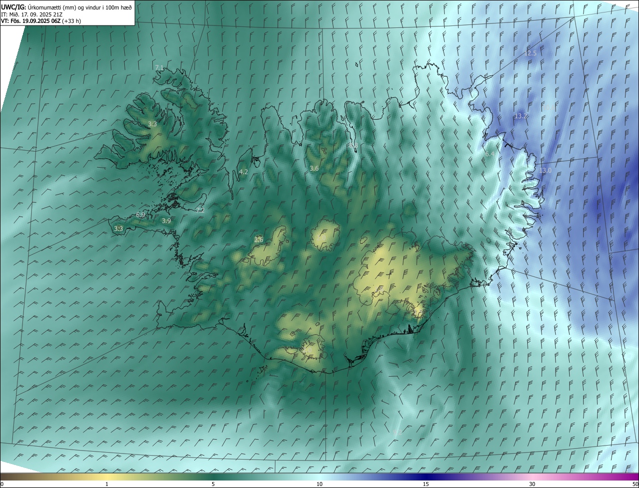This screenshot has width=639, height=488.
Task: Click the 15 tick label on the colour scale
Action: (x=426, y=484)
